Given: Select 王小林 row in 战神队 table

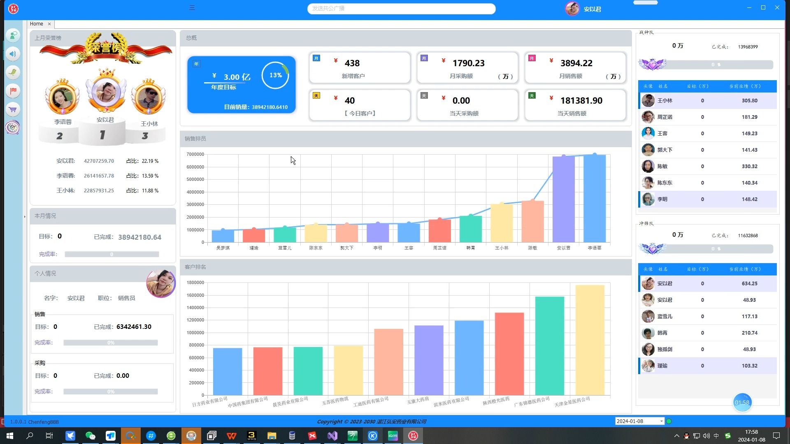Looking at the screenshot, I should point(707,101).
